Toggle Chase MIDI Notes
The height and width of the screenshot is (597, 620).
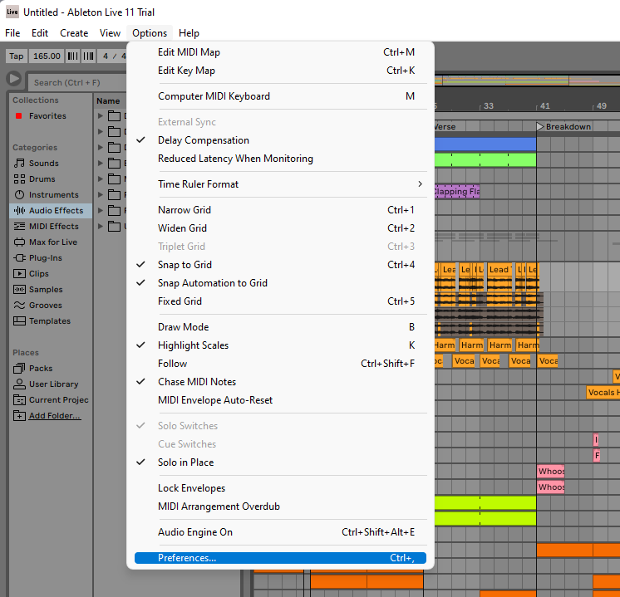tap(280, 382)
